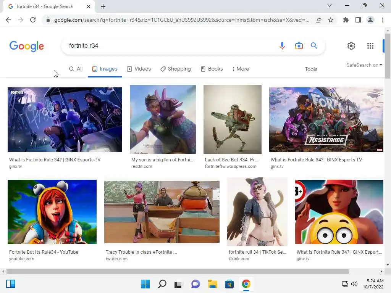Screen dimensions: 391x293
Task: Click the Google logo
Action: click(x=27, y=46)
